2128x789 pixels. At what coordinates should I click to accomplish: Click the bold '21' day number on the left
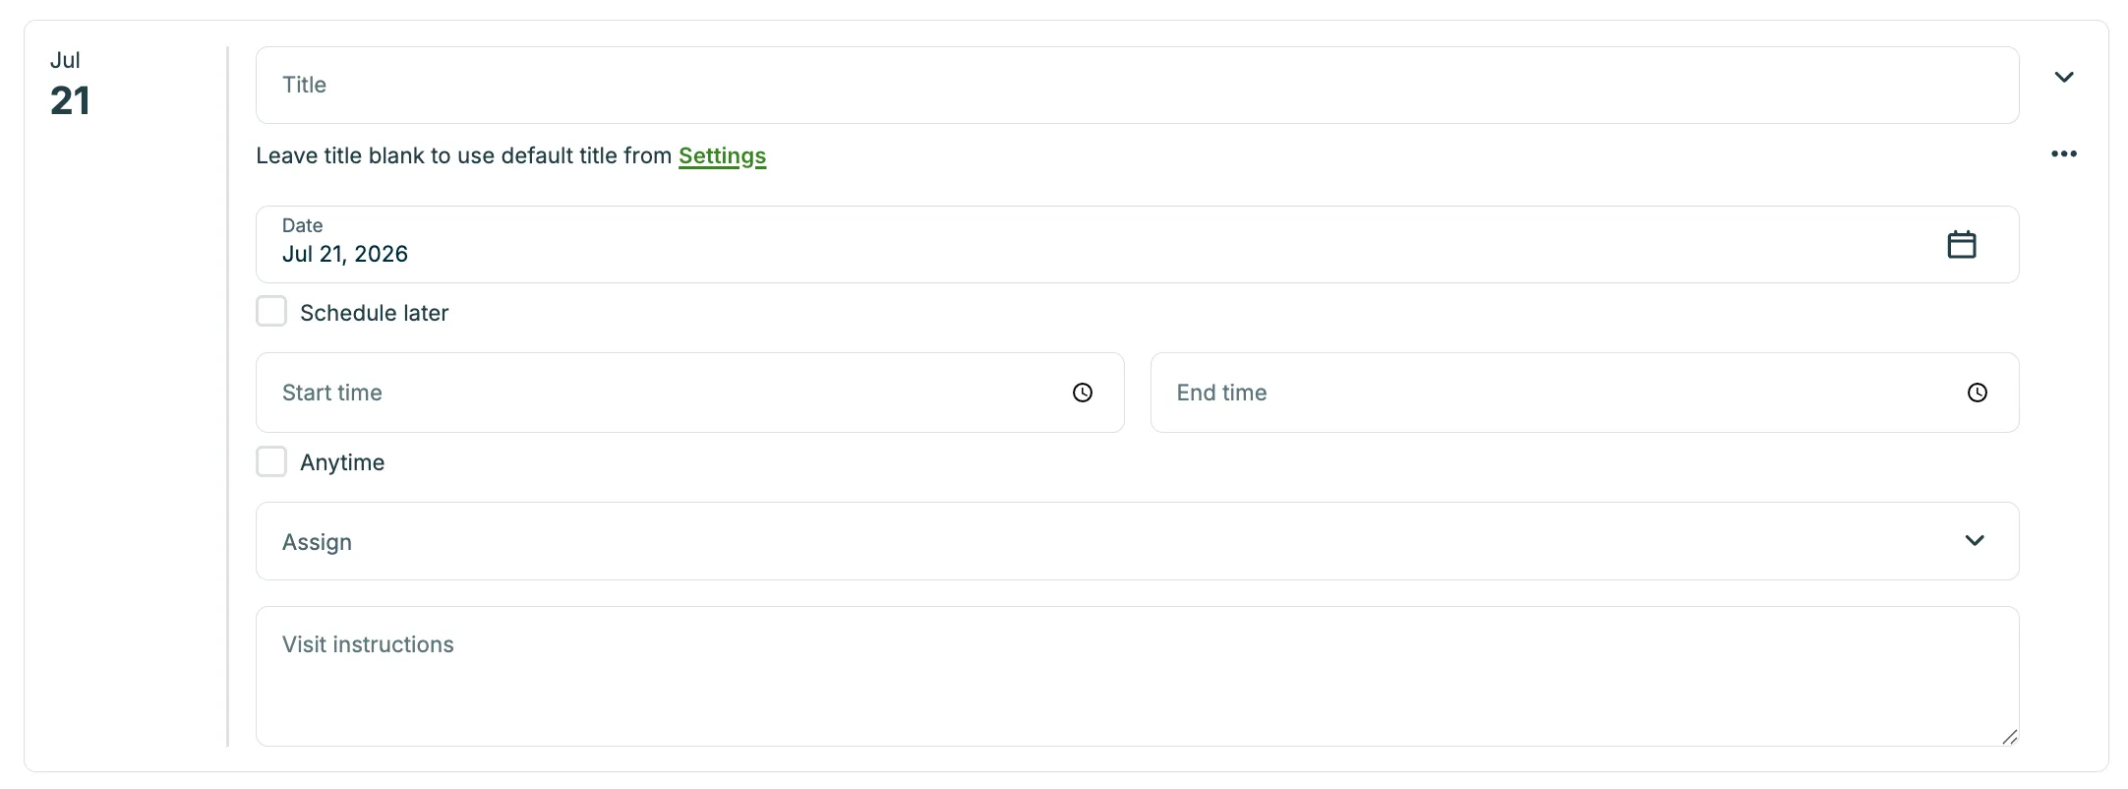(70, 100)
